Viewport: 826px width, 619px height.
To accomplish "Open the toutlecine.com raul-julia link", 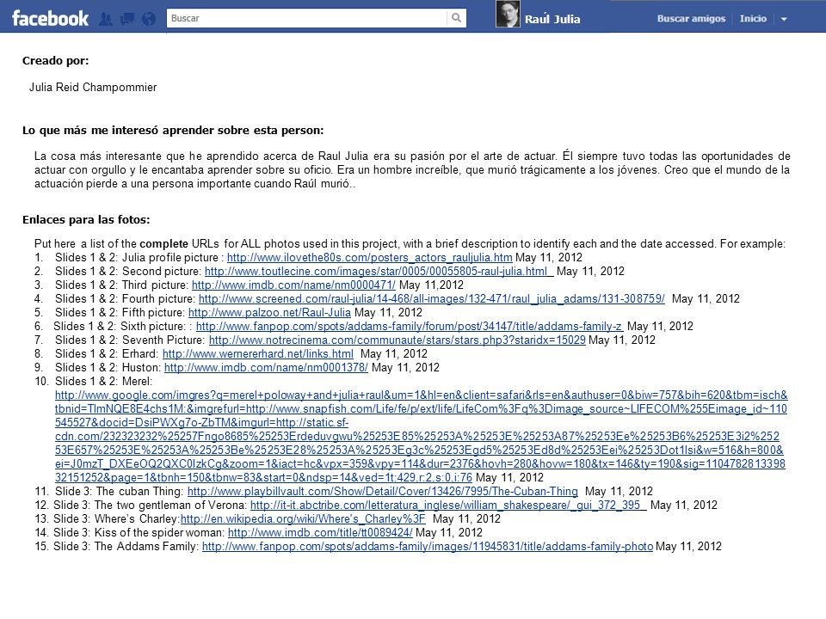I will (x=379, y=271).
